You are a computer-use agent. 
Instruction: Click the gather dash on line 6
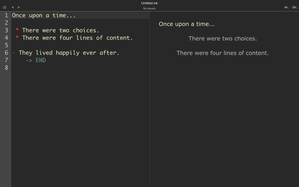(x=14, y=53)
